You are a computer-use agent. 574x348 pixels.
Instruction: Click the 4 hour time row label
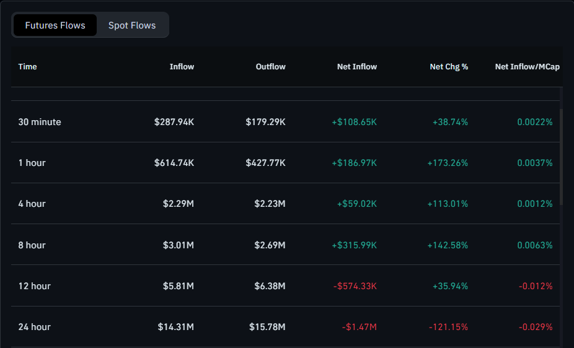point(32,204)
